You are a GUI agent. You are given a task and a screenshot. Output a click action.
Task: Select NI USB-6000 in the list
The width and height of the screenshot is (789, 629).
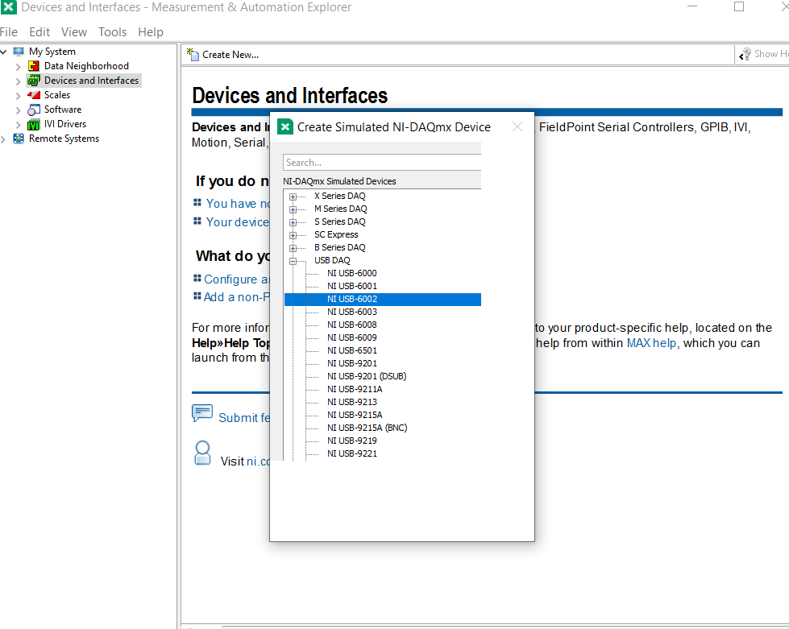pos(351,273)
